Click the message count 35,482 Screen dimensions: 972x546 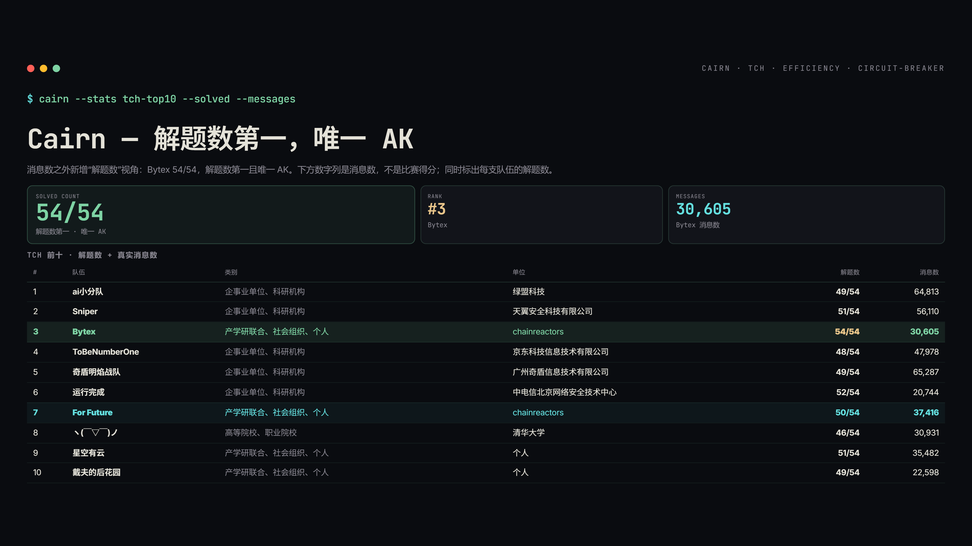click(x=926, y=453)
